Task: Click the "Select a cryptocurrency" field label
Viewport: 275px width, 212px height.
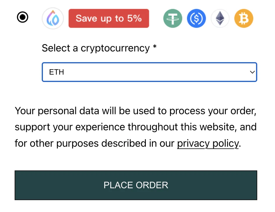Action: click(96, 48)
